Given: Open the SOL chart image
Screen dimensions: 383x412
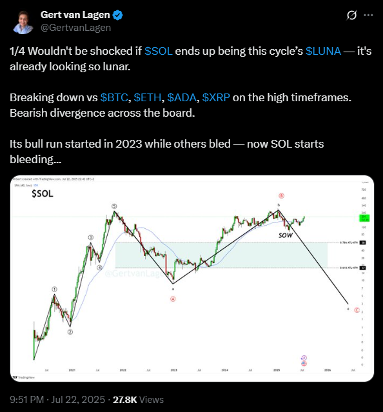Looking at the screenshot, I should 192,279.
